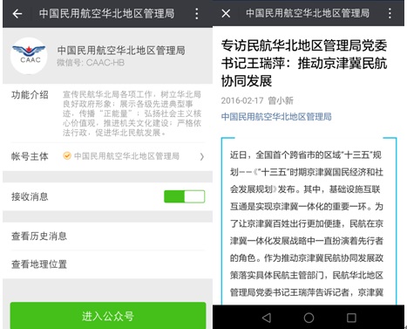Tap the 功能介绍 label
The height and width of the screenshot is (329, 407).
[x=30, y=95]
